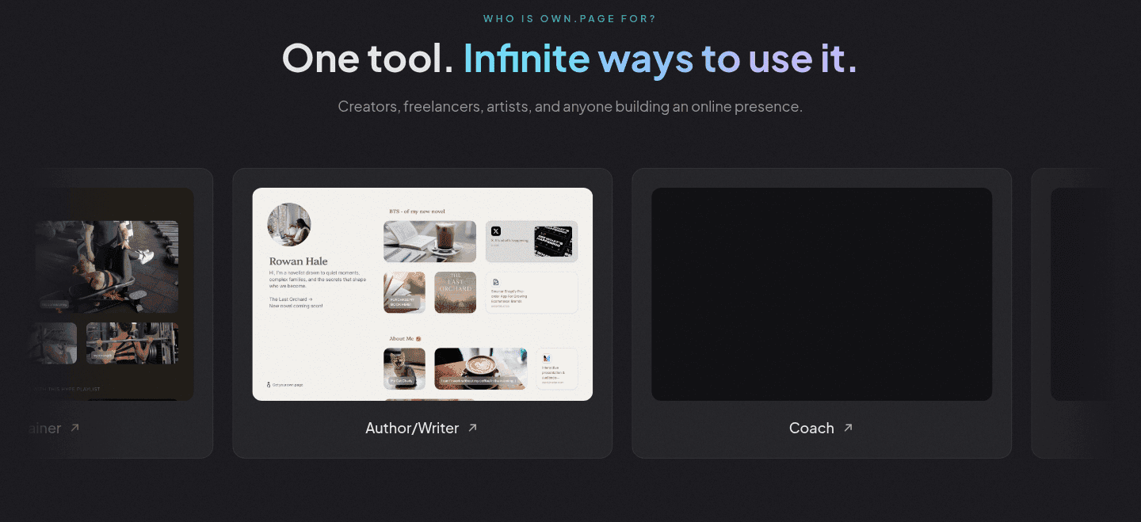The image size is (1141, 522).
Task: Click The Last Orchard book cover image
Action: click(x=456, y=292)
